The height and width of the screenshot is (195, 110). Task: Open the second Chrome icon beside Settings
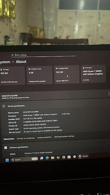point(75,156)
